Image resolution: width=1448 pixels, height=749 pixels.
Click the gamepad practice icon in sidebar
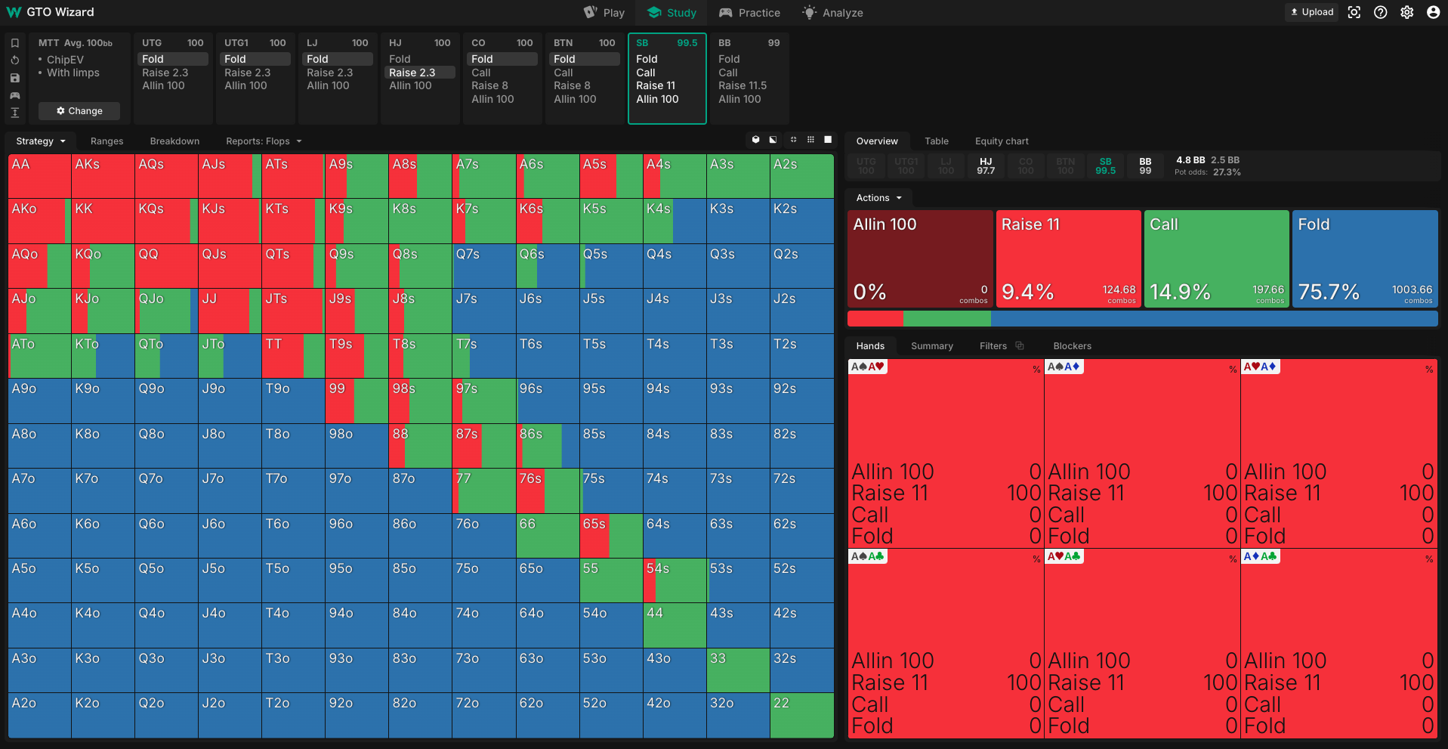pyautogui.click(x=14, y=95)
